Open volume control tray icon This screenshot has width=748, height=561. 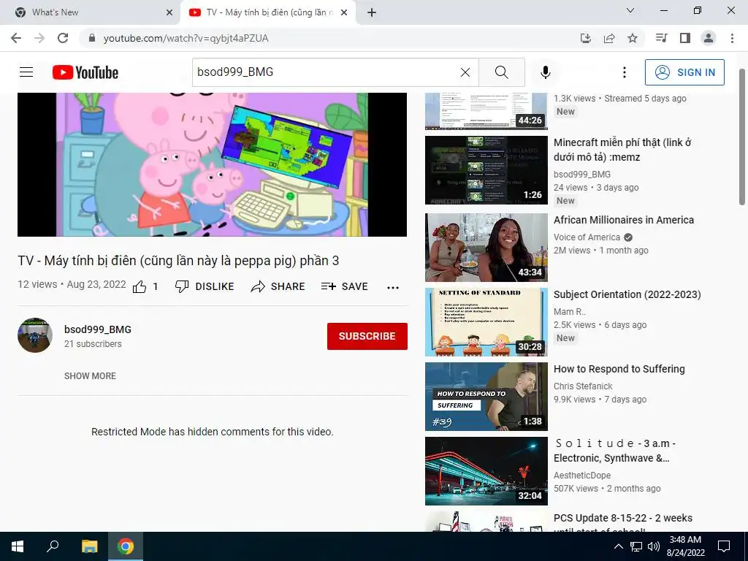(654, 546)
